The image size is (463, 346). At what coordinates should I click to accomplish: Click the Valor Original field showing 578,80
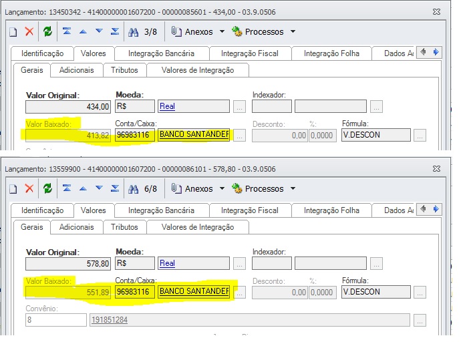click(68, 263)
